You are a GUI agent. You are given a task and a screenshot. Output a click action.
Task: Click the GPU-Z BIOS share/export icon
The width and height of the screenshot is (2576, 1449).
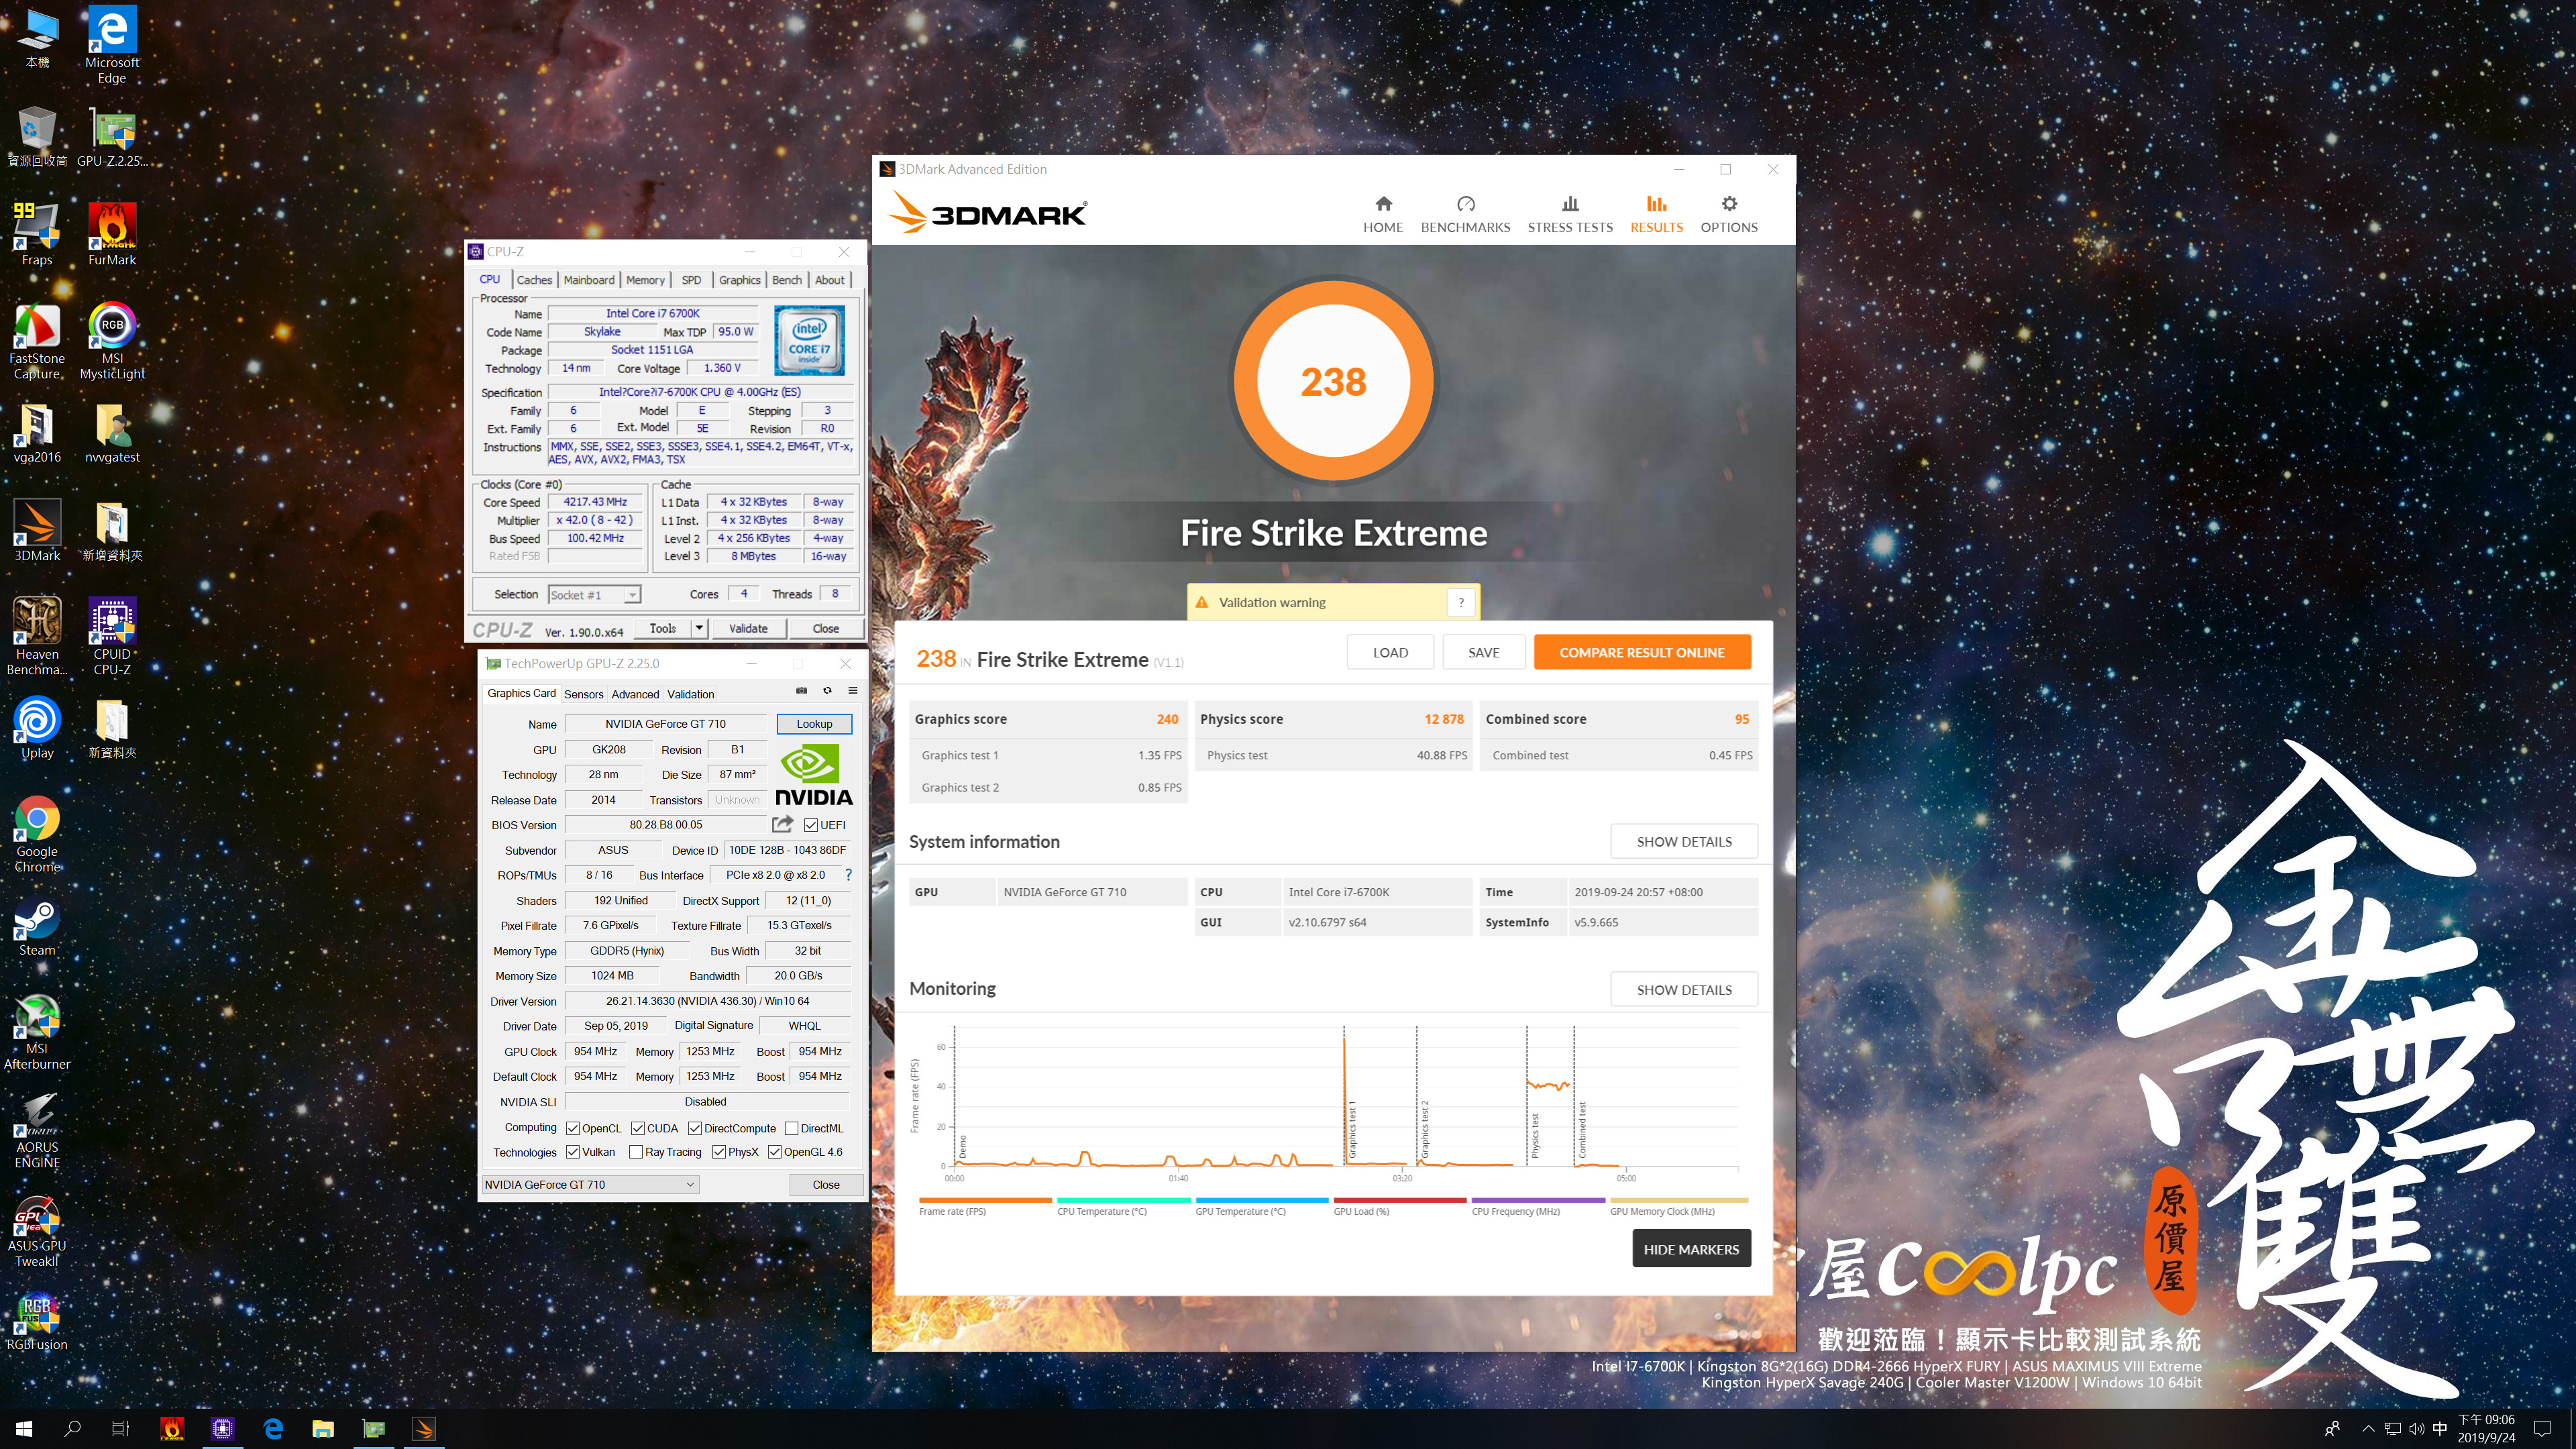(783, 824)
